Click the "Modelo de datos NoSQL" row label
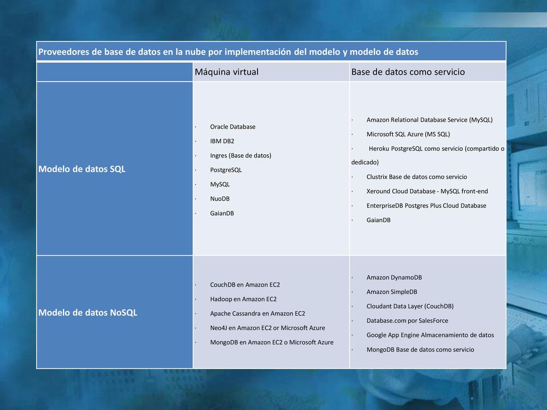This screenshot has width=547, height=410. tap(88, 312)
